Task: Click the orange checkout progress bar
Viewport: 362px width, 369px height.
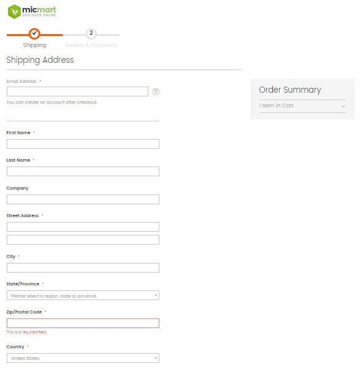Action: click(35, 35)
